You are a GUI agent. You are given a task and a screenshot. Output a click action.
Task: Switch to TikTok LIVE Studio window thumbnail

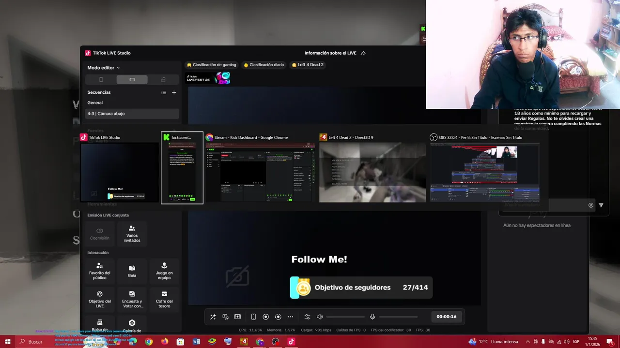pyautogui.click(x=120, y=167)
